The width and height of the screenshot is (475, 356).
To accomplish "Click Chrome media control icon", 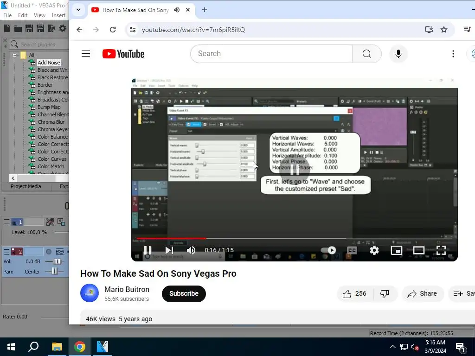I will 467,29.
